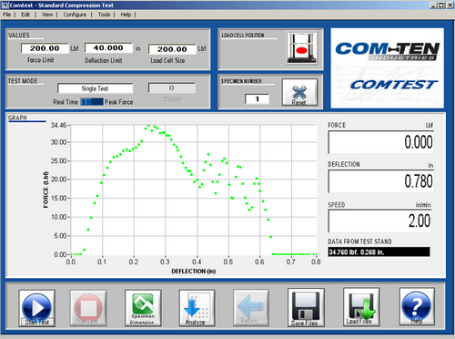455x339 pixels.
Task: Click the Force Limit value field
Action: click(45, 48)
